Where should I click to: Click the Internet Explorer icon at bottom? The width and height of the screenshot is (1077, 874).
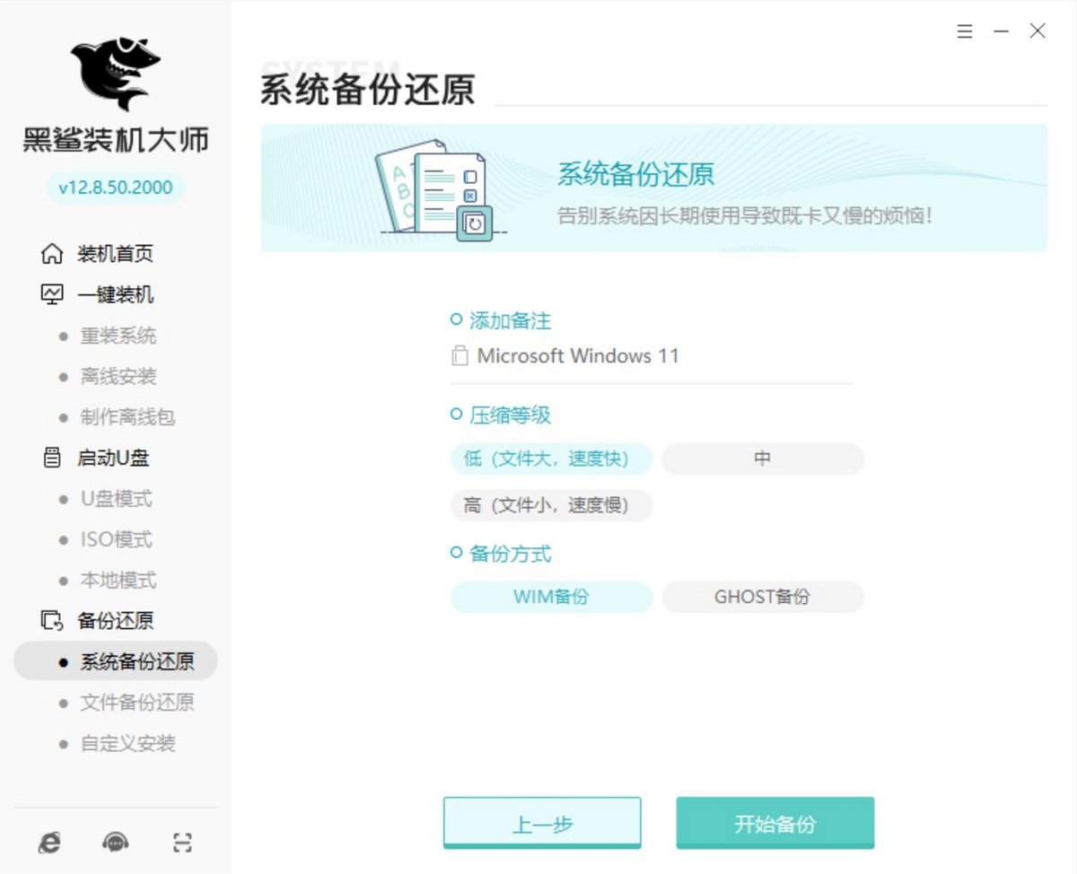tap(49, 842)
